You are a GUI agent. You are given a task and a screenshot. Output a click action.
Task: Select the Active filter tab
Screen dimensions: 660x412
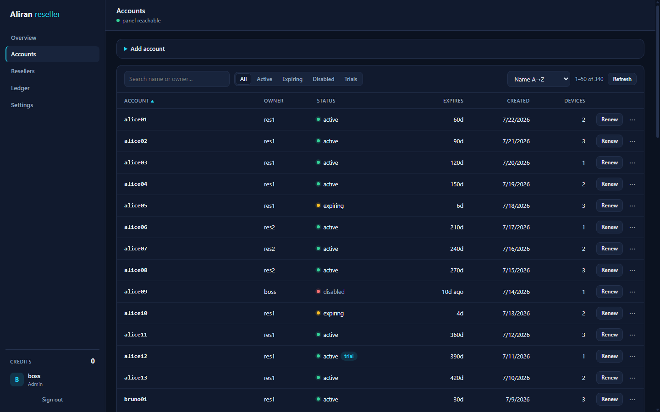(264, 79)
